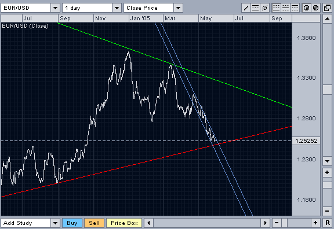This screenshot has height=229, width=334.
Task: Click the vertical scrollbar thumb
Action: pyautogui.click(x=327, y=90)
